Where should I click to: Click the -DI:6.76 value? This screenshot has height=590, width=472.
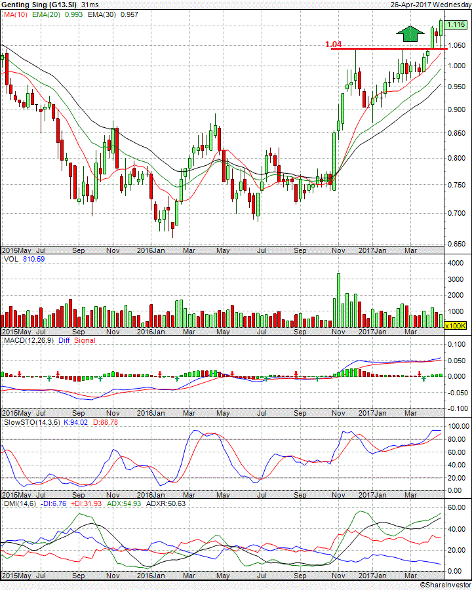pos(52,503)
